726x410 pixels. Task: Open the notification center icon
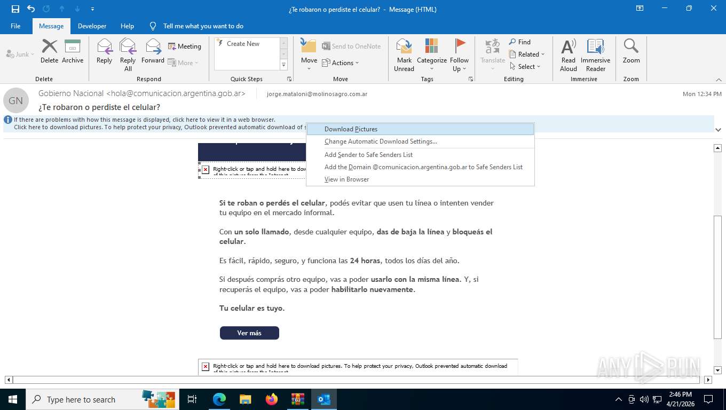pos(708,399)
